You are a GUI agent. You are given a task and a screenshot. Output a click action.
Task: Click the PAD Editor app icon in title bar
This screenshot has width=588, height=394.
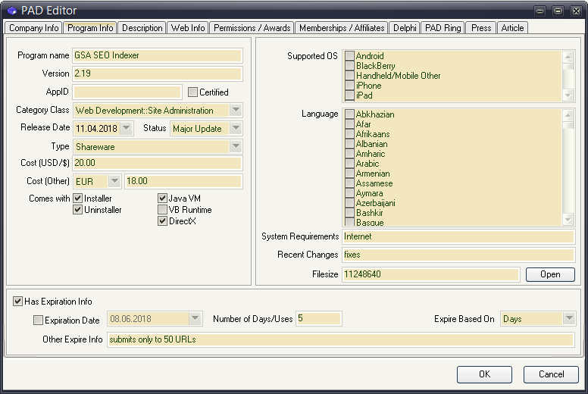(11, 11)
